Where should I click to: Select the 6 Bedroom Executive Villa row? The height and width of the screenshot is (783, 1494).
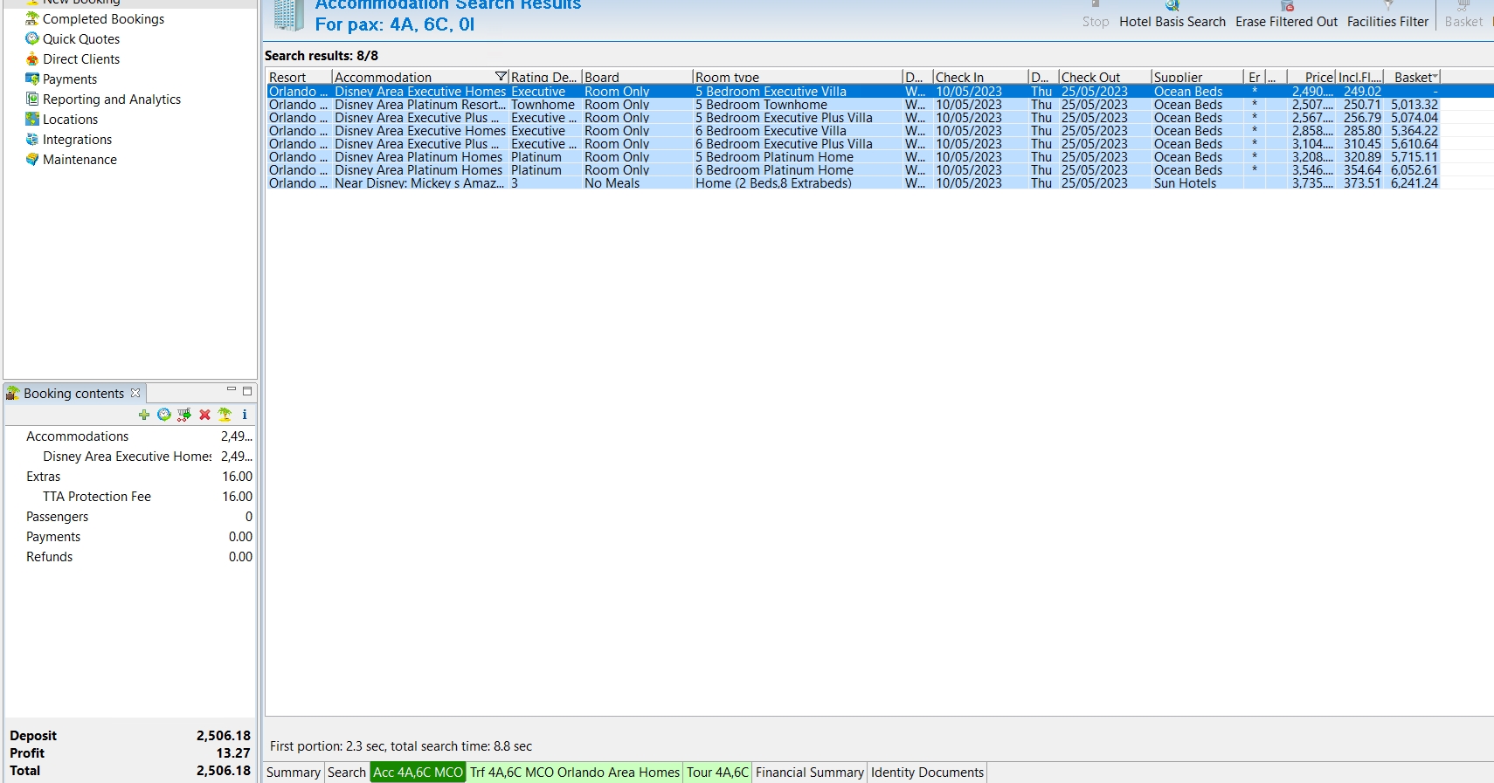pyautogui.click(x=853, y=131)
